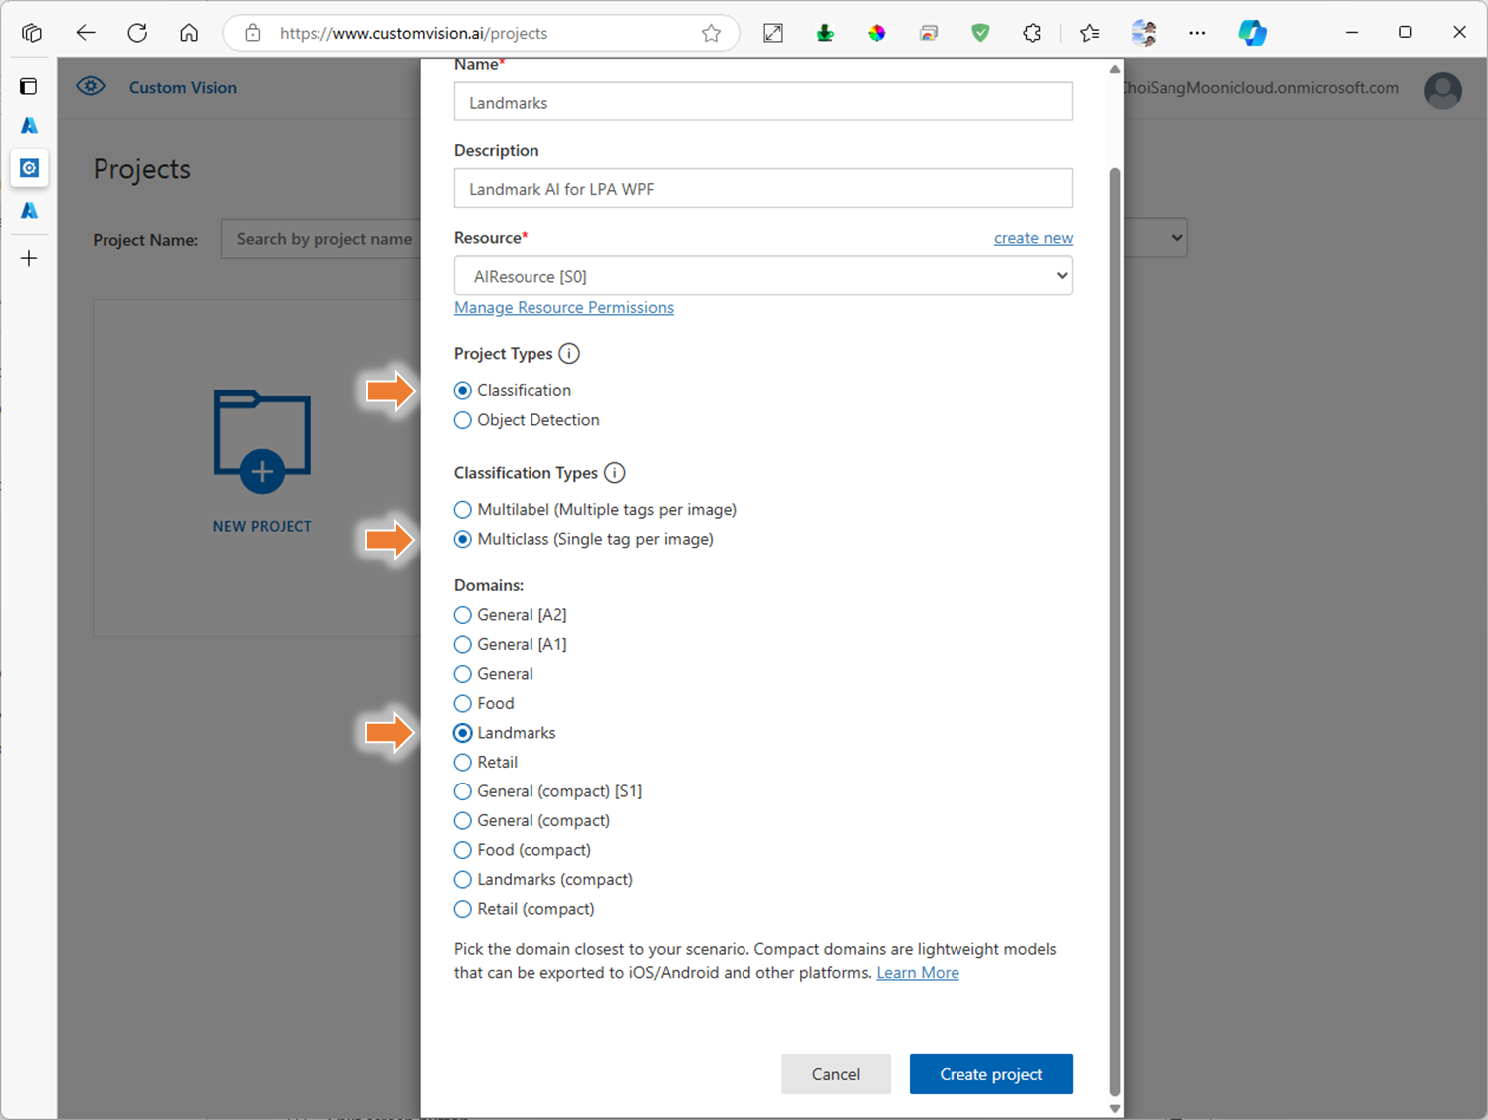Click the dialog scrollbar down arrow
Viewport: 1488px width, 1120px height.
1115,1109
